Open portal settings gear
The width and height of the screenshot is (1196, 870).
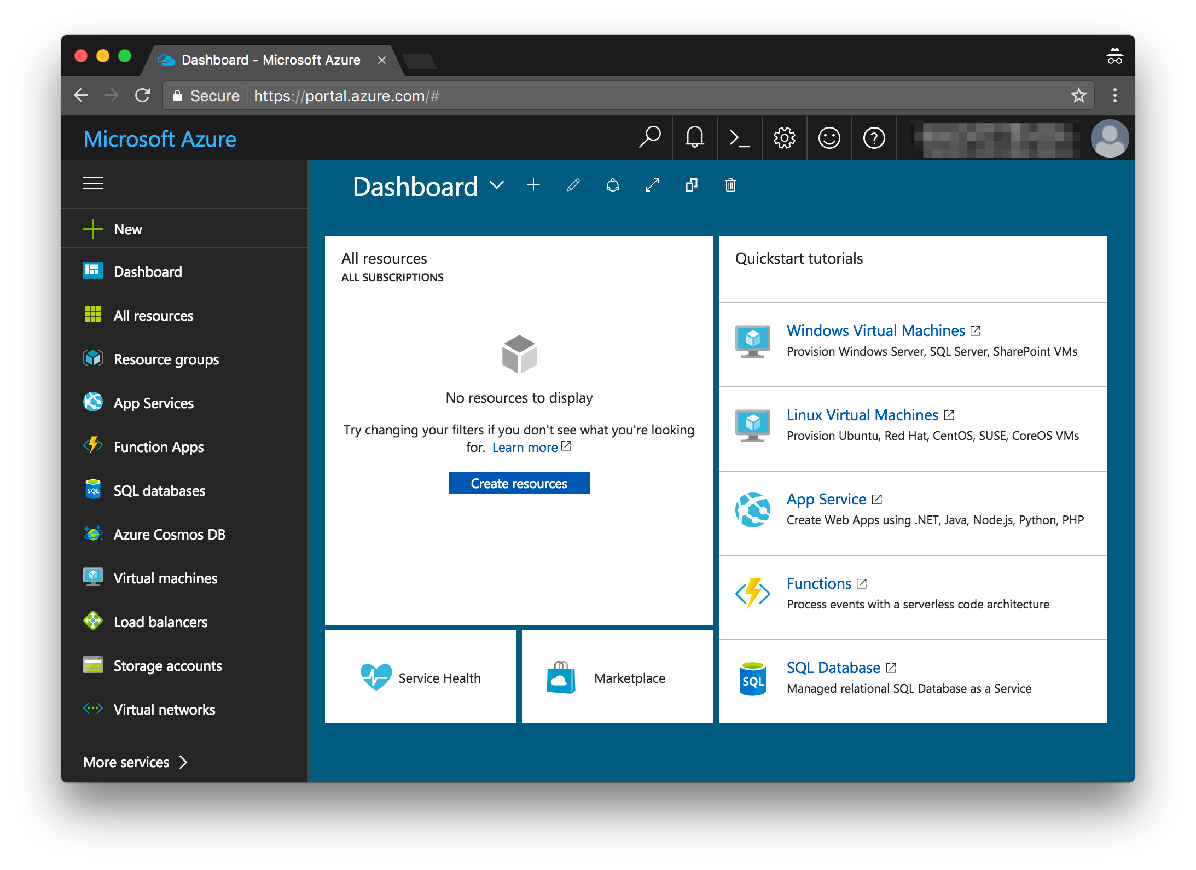pos(785,138)
